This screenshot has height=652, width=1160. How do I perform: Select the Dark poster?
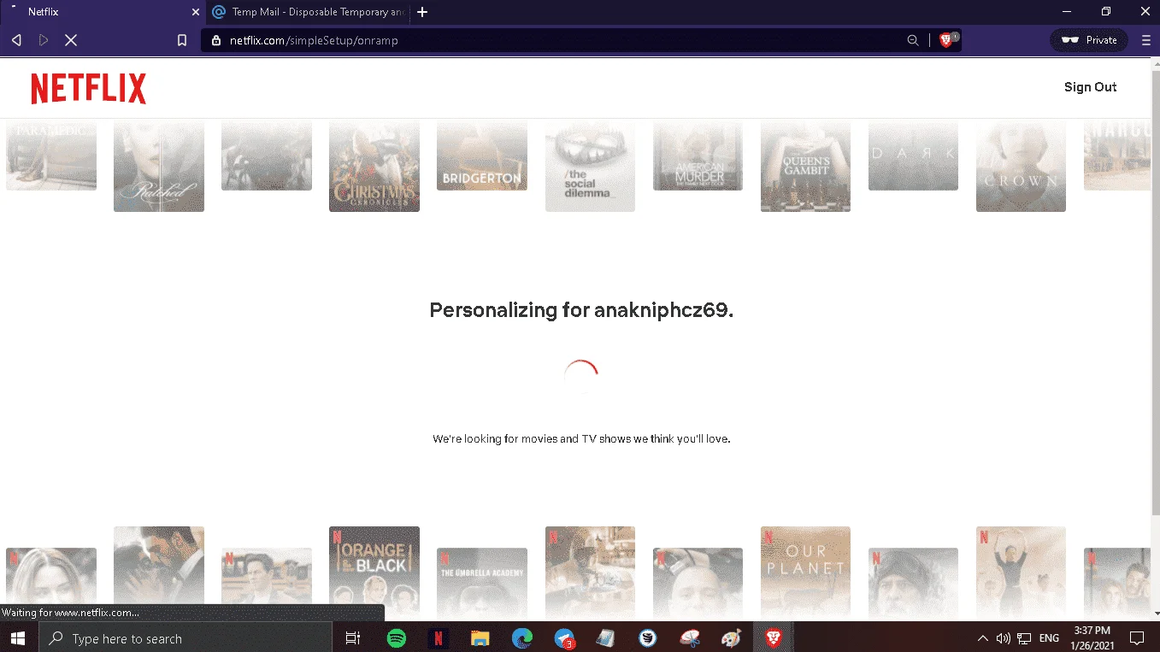(913, 155)
